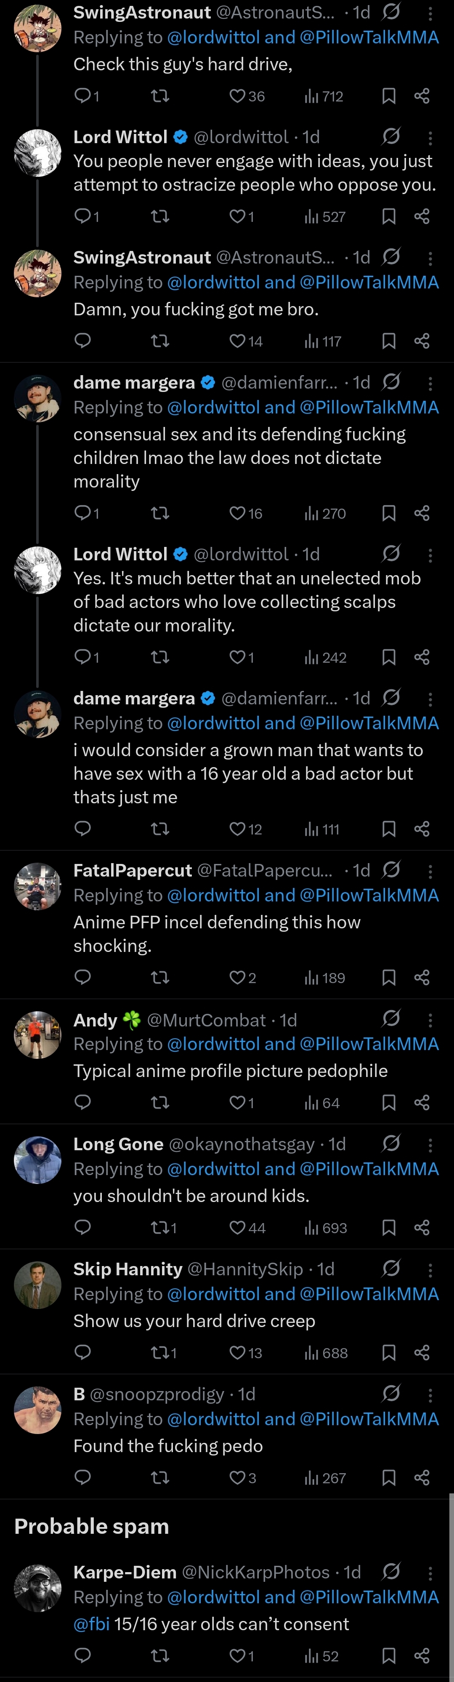The height and width of the screenshot is (1682, 454).
Task: Share FatalPapercut's anime PFP reply
Action: pyautogui.click(x=422, y=978)
